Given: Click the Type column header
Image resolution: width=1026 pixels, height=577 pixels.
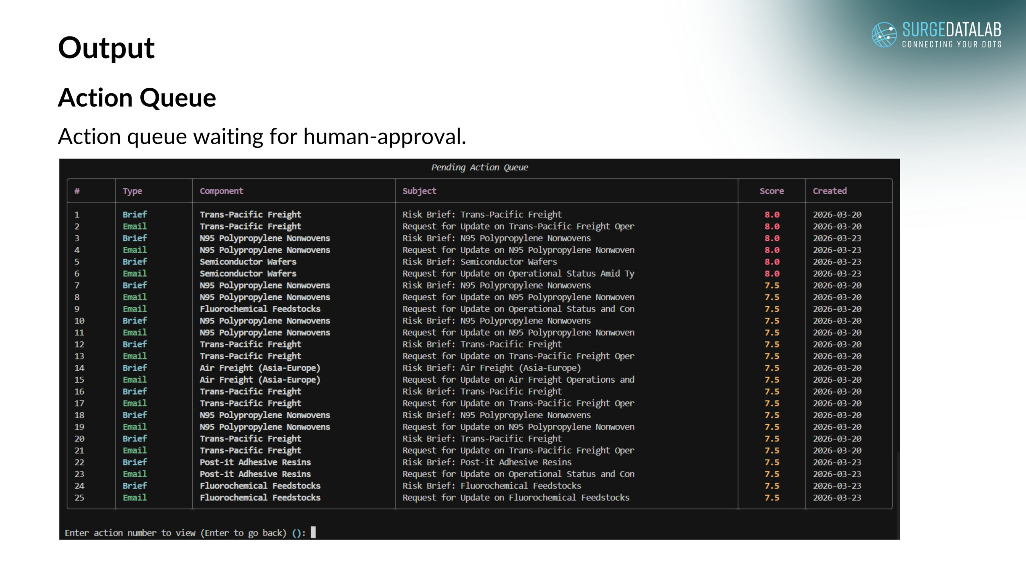Looking at the screenshot, I should point(132,191).
